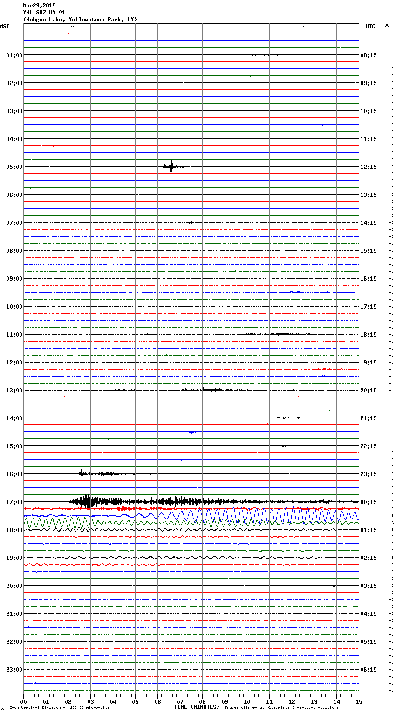Select the 02:00 MST time label
Viewport: 396px width, 714px height.
(14, 83)
